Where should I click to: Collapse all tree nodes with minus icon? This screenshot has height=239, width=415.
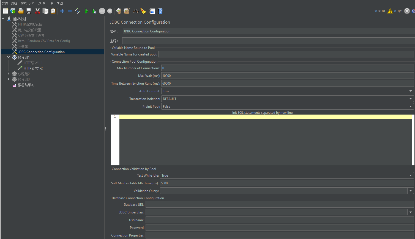[x=70, y=11]
